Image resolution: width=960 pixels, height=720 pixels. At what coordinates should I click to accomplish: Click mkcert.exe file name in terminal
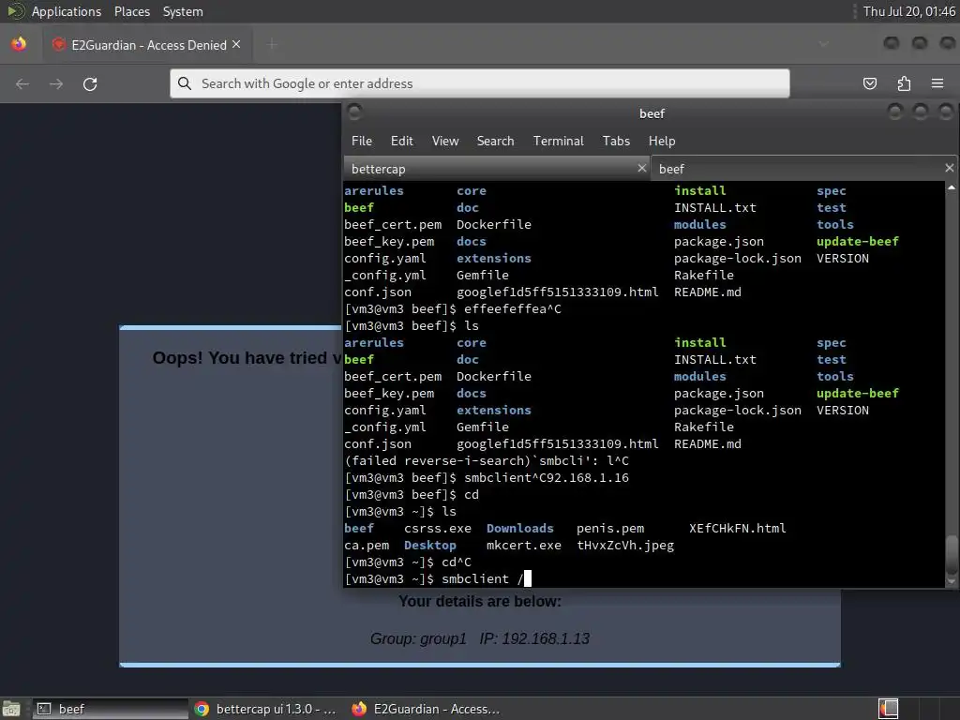(x=523, y=545)
